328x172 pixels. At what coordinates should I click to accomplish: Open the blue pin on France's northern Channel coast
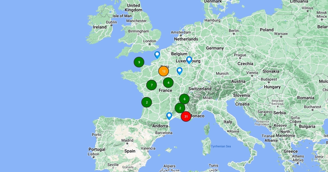pos(157,54)
